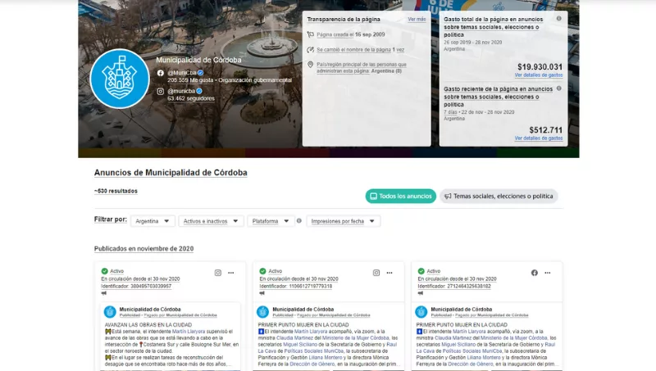Click Ver más in page transparency panel
This screenshot has height=371, width=656.
tap(417, 19)
